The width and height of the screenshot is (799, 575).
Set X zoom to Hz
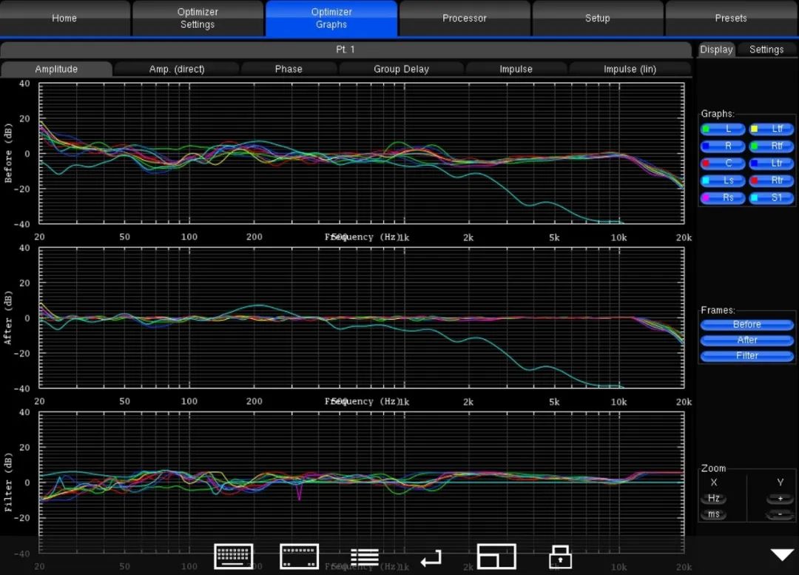(714, 499)
